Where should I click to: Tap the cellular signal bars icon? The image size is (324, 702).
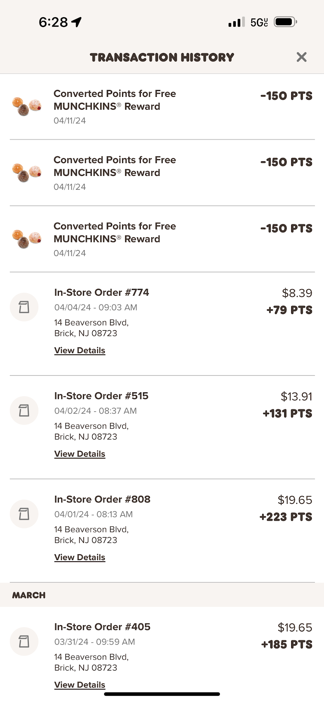pyautogui.click(x=236, y=22)
